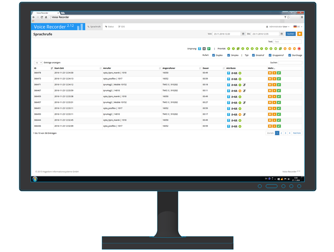Screen dimensions: 334x252
Task: Toggle the Simplex checkbox
Action: pos(229,55)
